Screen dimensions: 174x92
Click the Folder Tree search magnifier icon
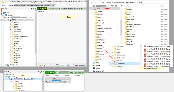point(31,8)
